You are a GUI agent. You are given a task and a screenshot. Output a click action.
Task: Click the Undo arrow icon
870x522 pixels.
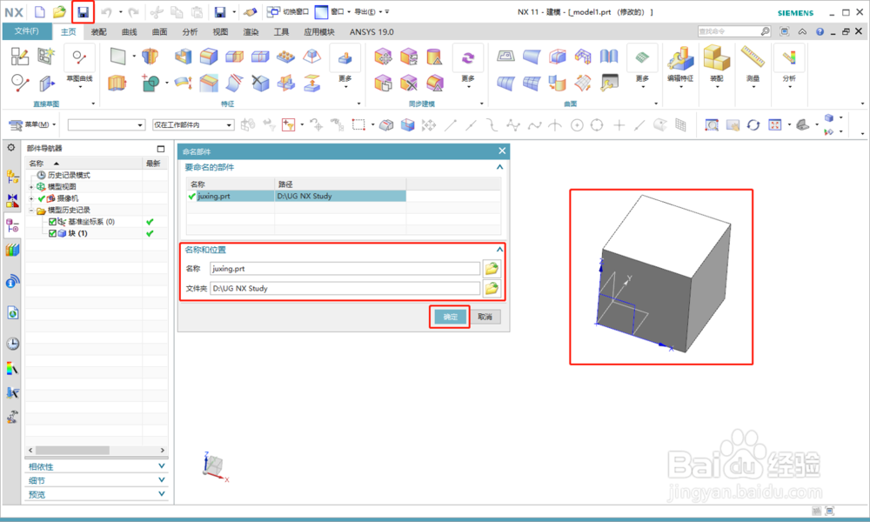click(x=106, y=11)
